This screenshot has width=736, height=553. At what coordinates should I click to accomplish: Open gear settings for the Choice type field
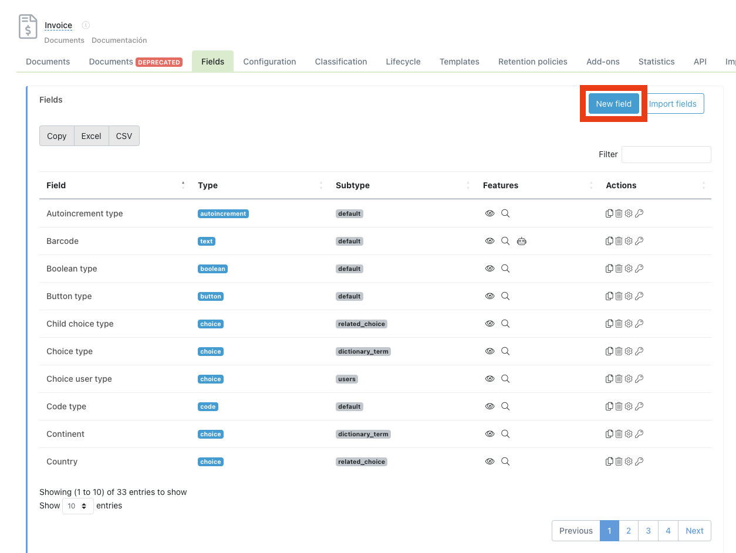pos(629,351)
